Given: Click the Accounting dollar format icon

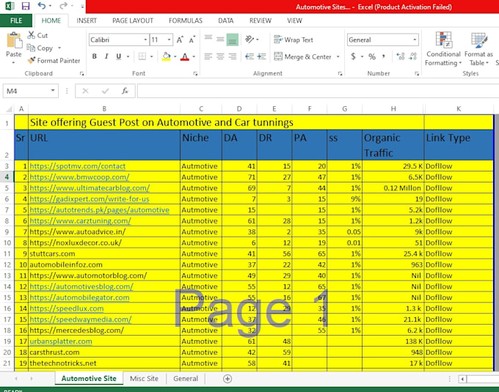Looking at the screenshot, I should point(353,56).
